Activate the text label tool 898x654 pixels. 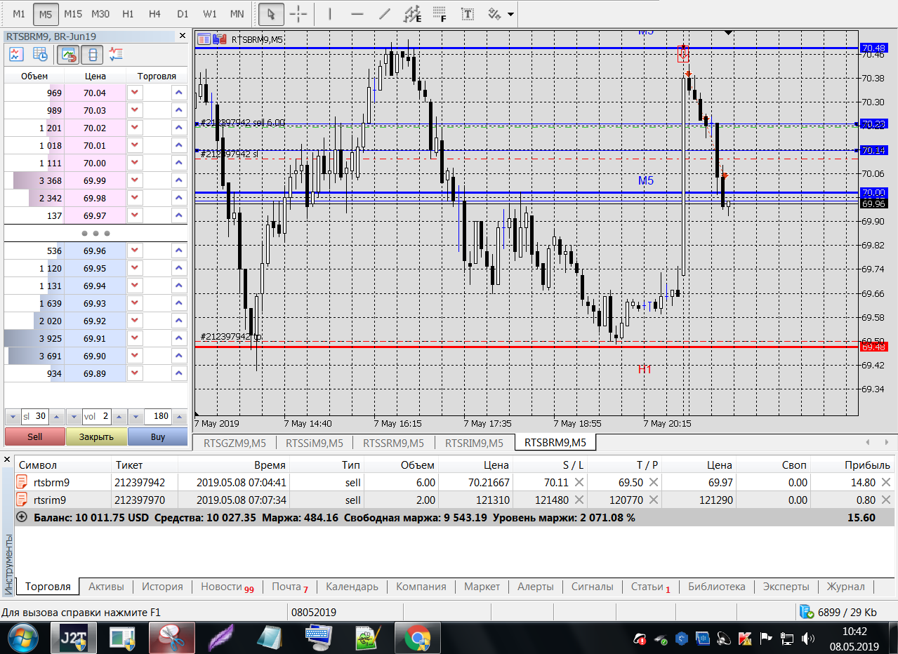coord(467,14)
